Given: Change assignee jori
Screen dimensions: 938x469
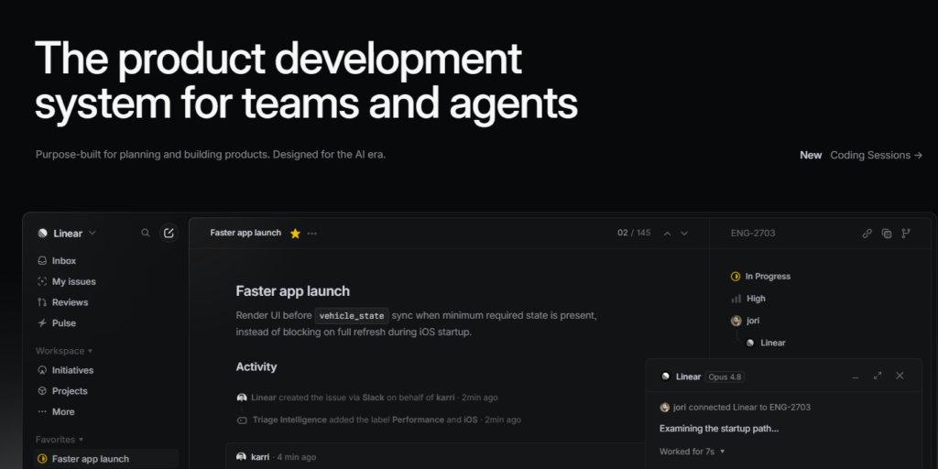Looking at the screenshot, I should tap(746, 321).
